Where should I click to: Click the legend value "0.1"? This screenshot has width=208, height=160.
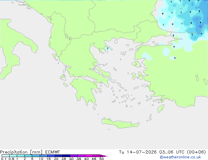4,159
